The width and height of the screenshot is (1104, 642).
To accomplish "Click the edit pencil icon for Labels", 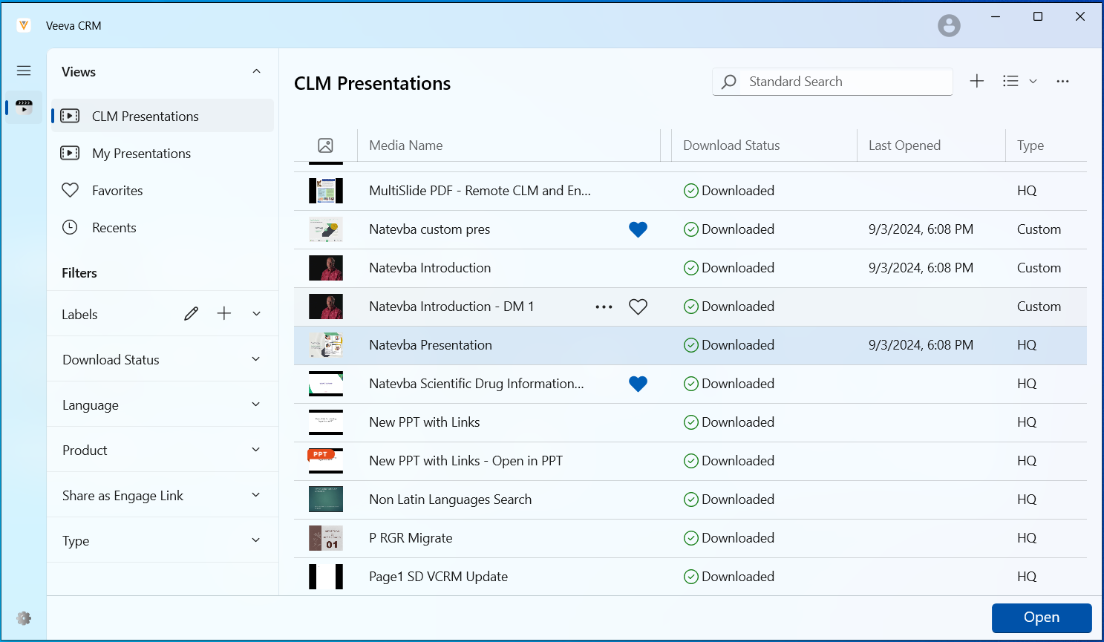I will coord(191,314).
